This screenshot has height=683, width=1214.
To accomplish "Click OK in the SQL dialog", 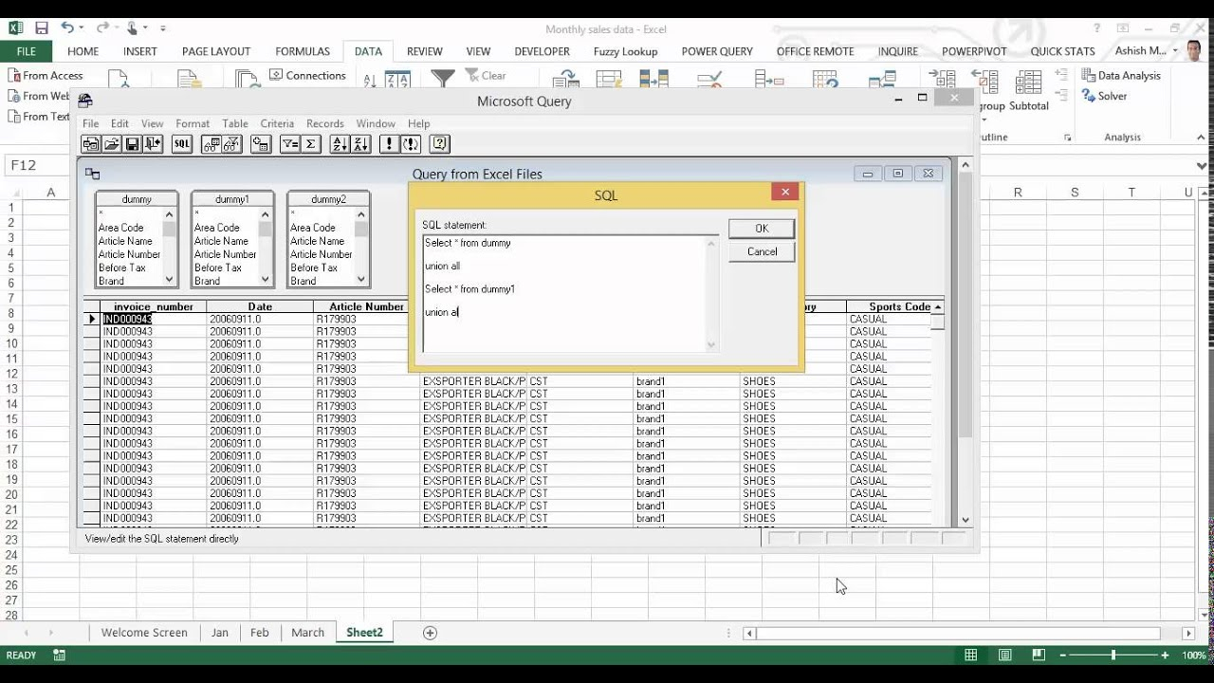I will point(761,228).
